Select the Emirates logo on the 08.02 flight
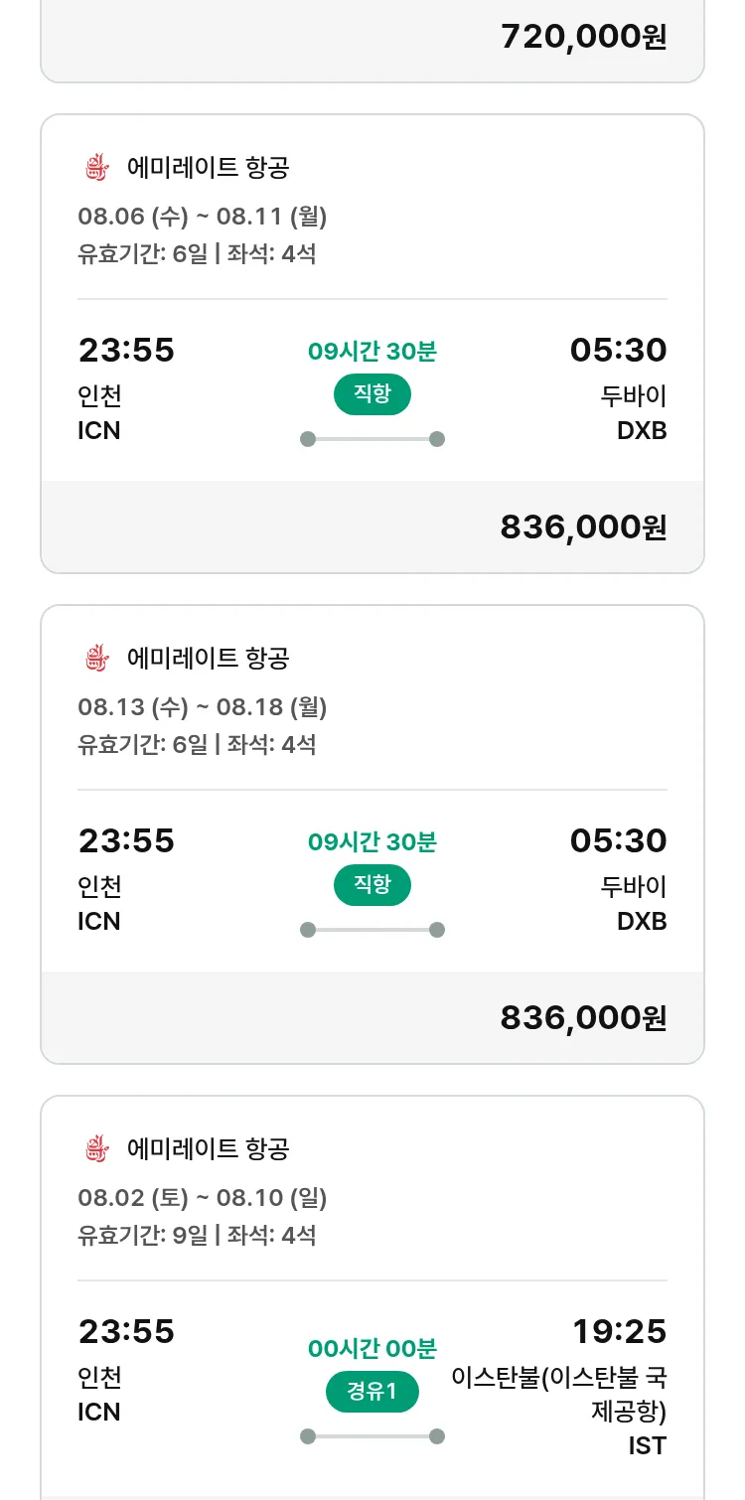The height and width of the screenshot is (1500, 745). (95, 1149)
